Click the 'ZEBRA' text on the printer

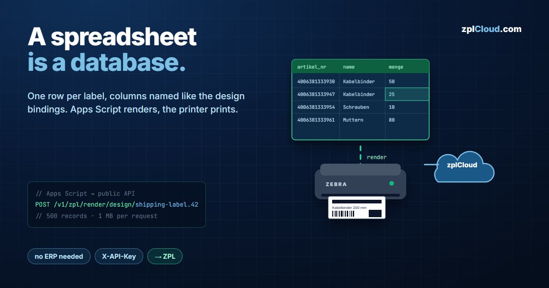pyautogui.click(x=336, y=184)
